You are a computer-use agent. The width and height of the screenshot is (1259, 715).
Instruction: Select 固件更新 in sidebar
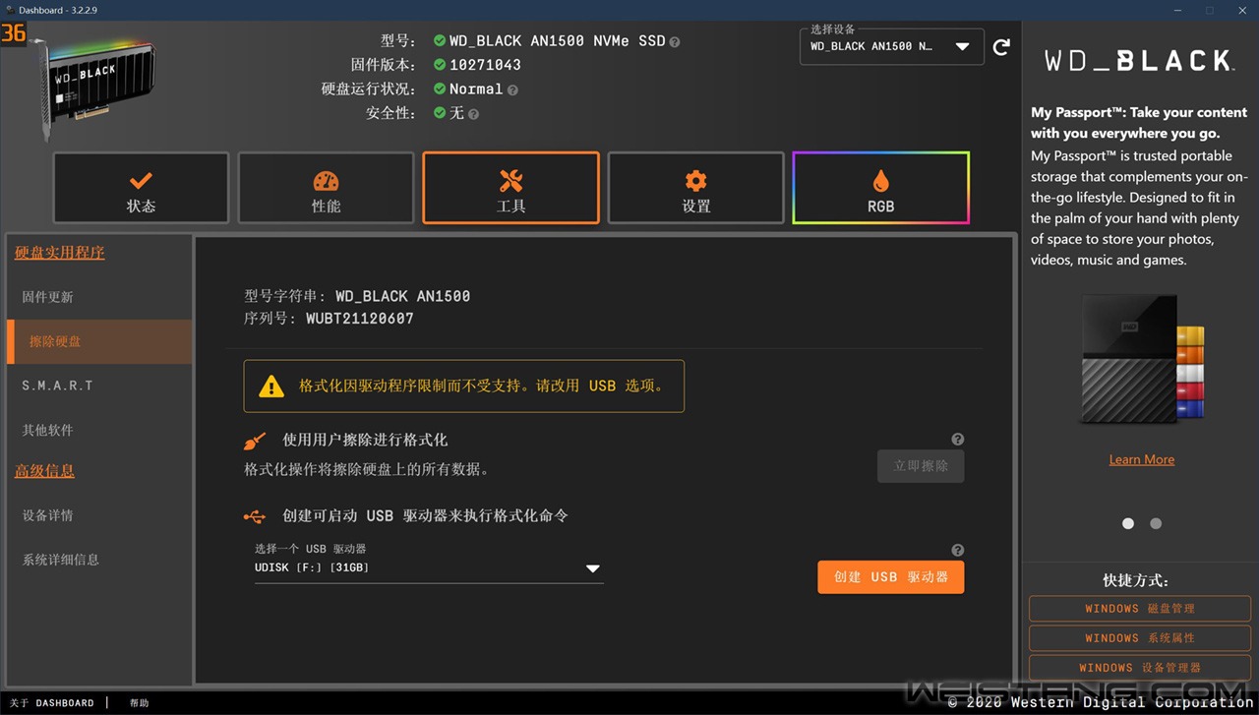(99, 297)
